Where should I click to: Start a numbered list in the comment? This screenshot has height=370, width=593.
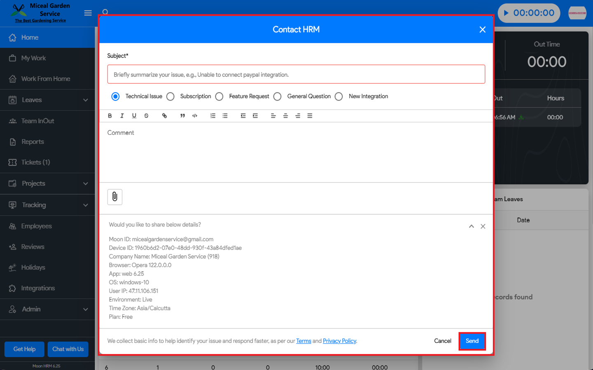[x=213, y=116]
